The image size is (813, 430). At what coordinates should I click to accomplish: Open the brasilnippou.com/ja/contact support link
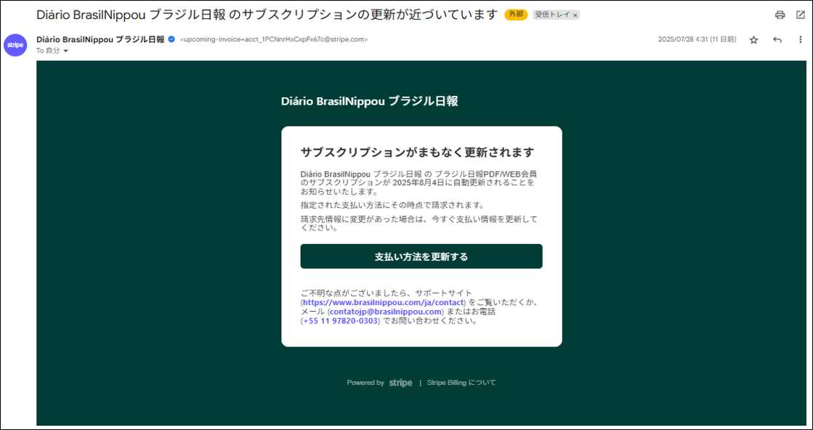(384, 302)
